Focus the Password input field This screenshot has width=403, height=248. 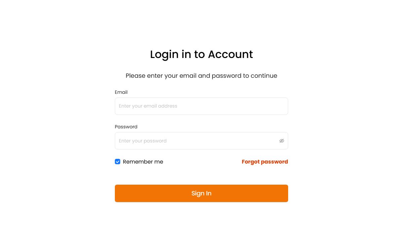tap(201, 141)
